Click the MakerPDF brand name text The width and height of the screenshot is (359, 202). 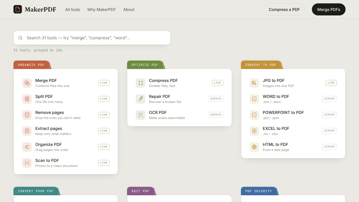click(40, 10)
